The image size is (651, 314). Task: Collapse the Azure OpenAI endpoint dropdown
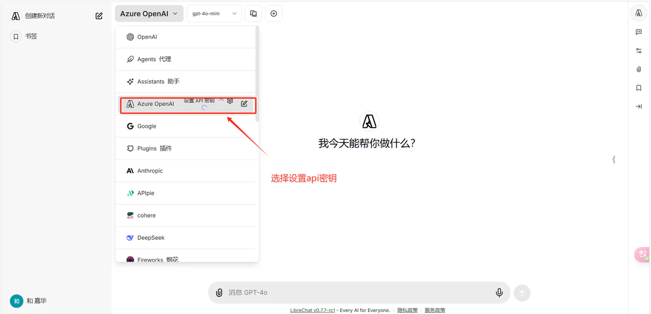[x=149, y=14]
